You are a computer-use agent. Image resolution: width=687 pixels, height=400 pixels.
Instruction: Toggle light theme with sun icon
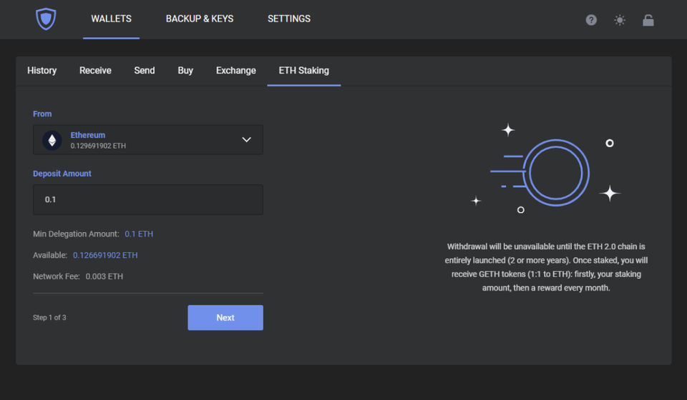coord(620,20)
